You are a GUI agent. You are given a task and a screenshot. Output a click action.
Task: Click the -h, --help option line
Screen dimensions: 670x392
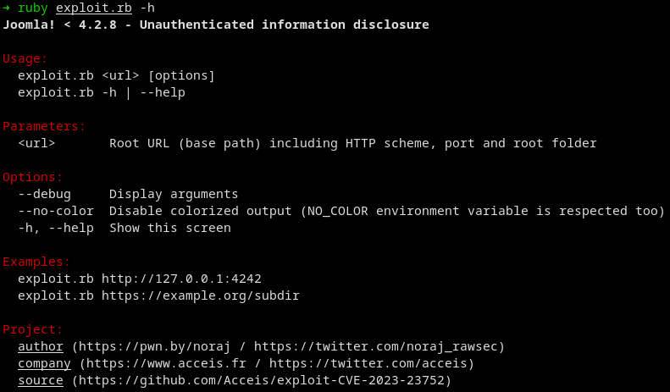125,228
